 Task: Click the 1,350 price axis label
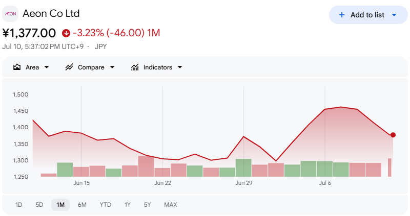pyautogui.click(x=20, y=144)
